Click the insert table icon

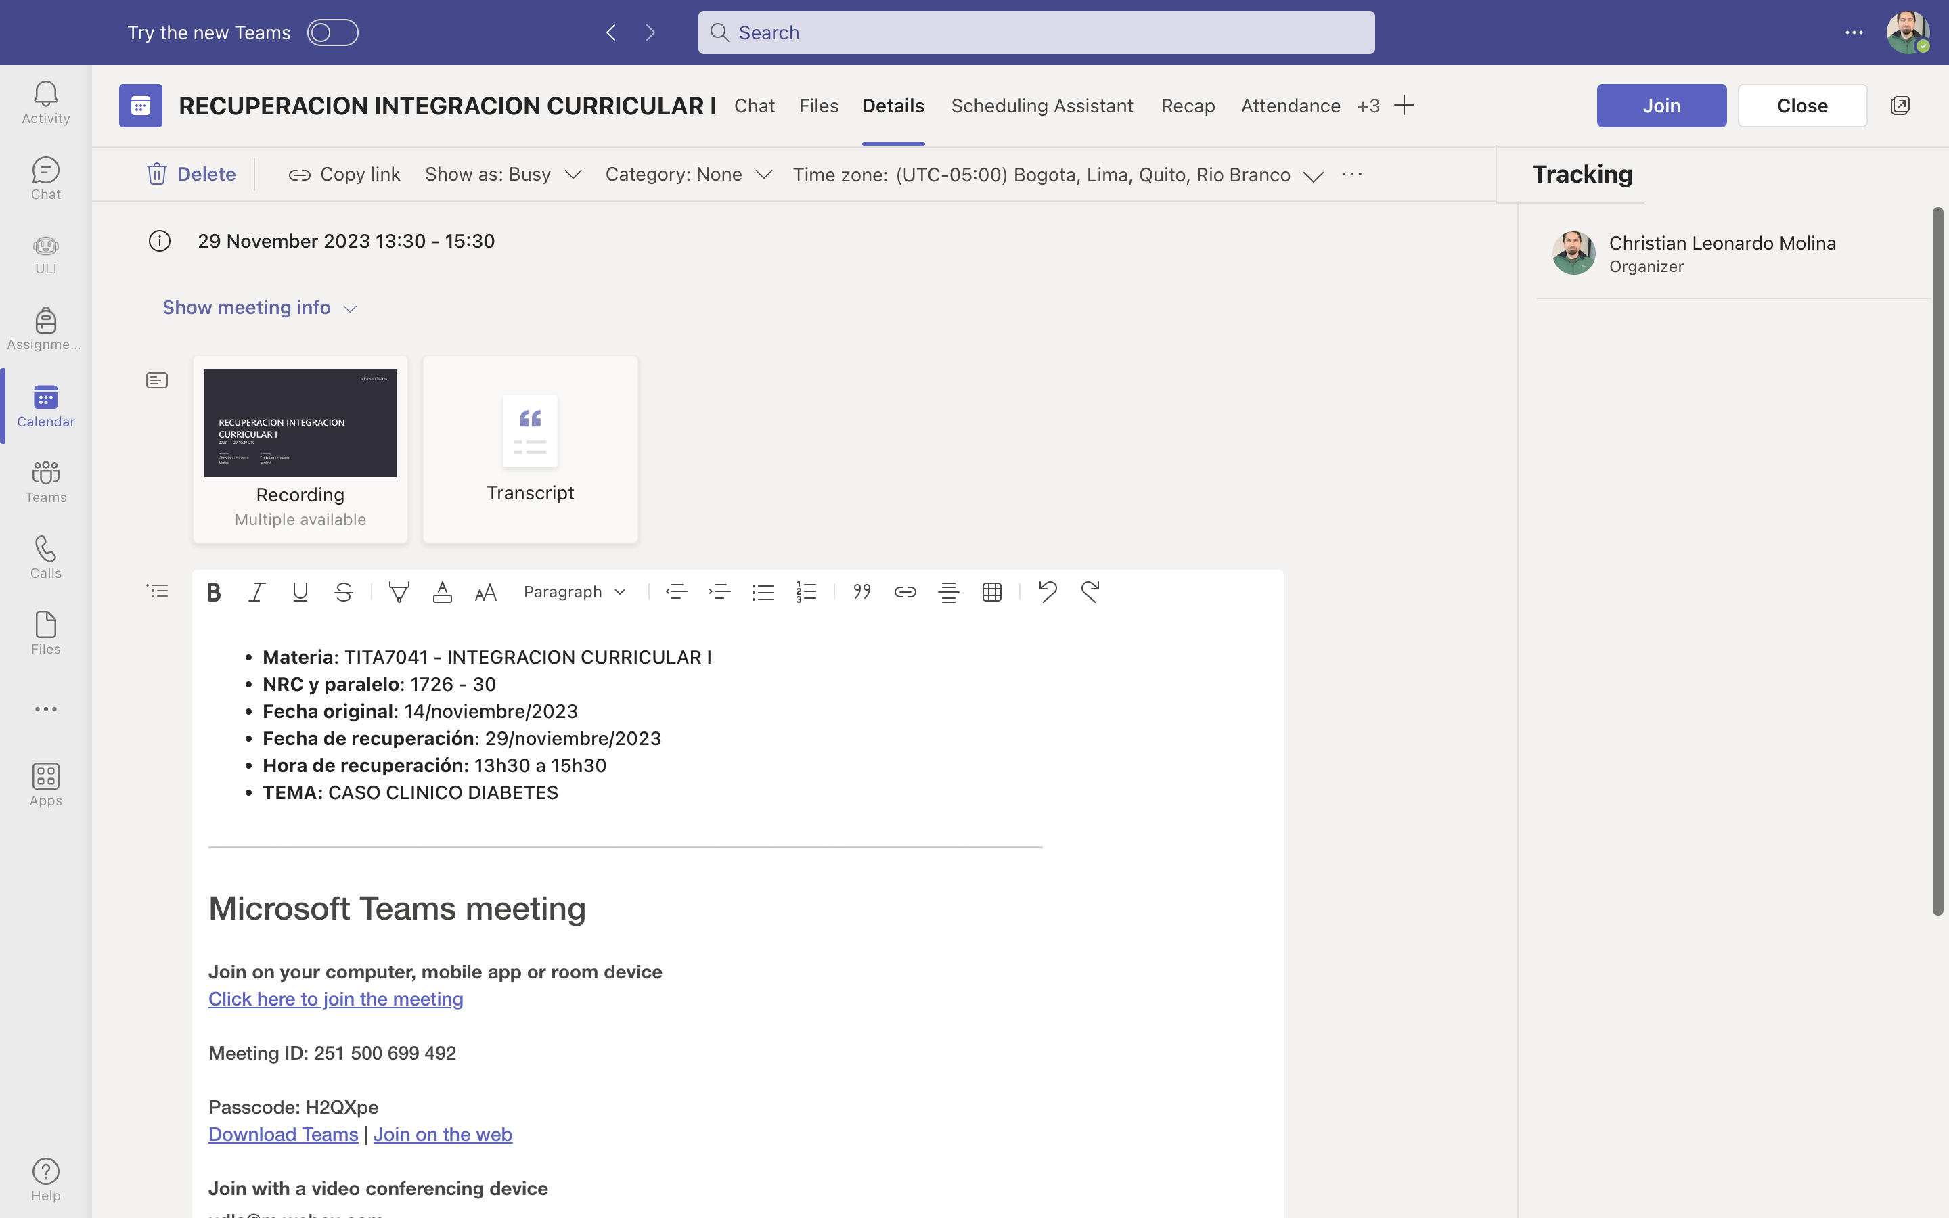991,592
